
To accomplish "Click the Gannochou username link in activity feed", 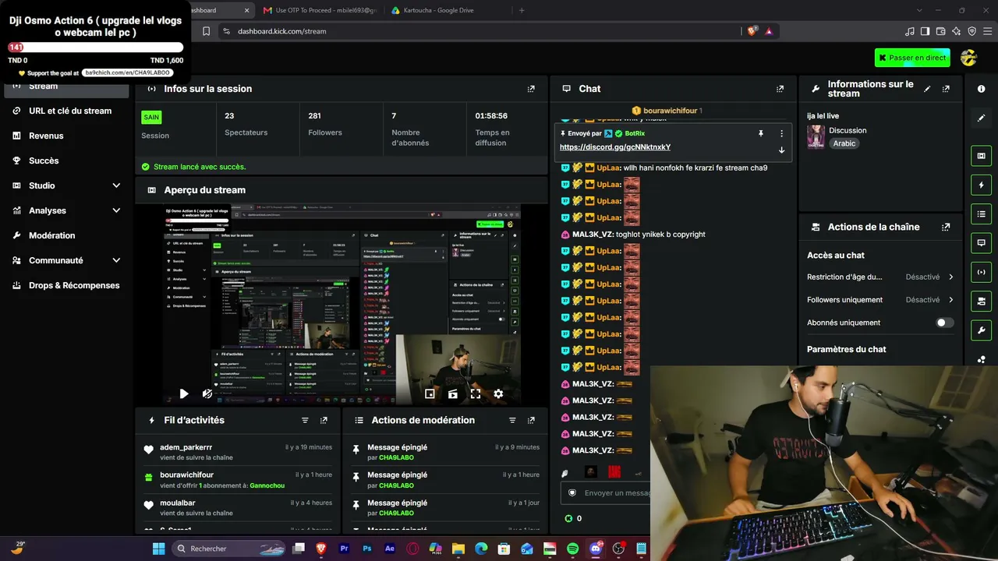I will click(267, 485).
